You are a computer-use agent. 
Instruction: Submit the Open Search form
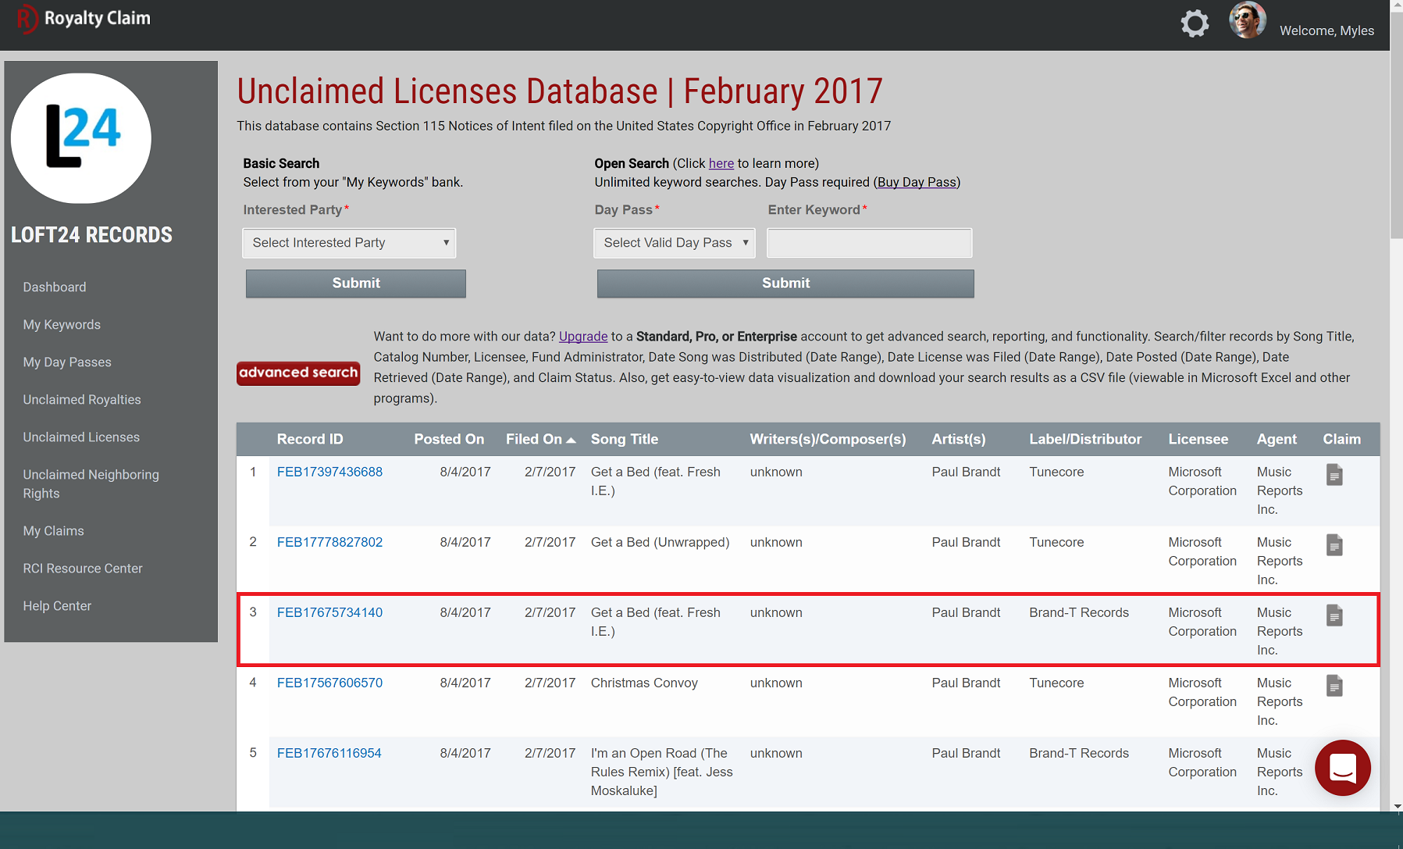(x=785, y=284)
